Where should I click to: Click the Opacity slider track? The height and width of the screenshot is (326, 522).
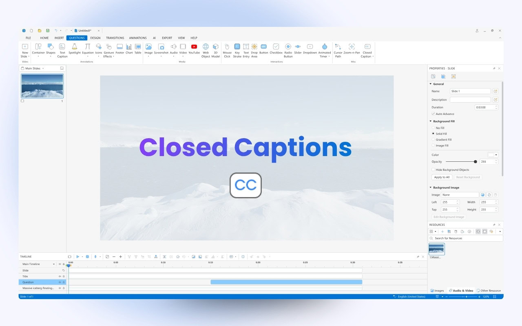[x=461, y=162]
